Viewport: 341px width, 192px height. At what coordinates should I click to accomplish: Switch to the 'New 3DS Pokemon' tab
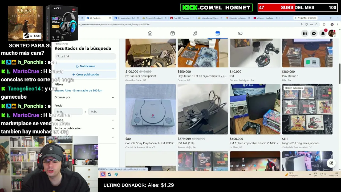[x=183, y=18]
